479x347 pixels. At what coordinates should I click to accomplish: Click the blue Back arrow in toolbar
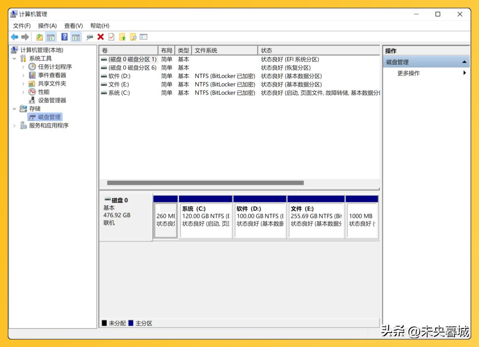click(14, 37)
